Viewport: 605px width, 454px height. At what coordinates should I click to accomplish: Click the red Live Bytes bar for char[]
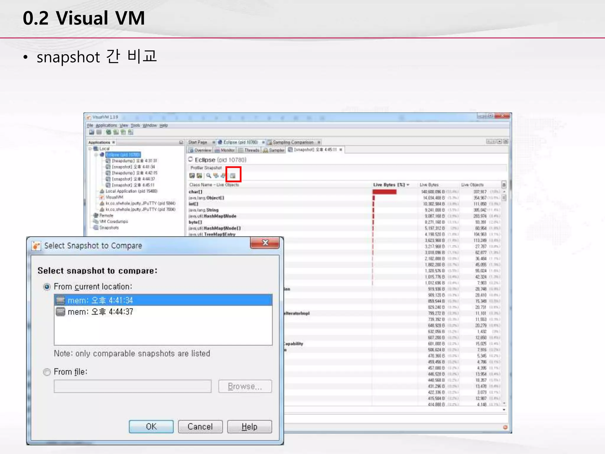pos(384,192)
